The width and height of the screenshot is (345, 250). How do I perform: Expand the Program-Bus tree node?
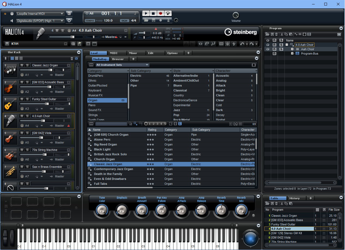coord(292,53)
